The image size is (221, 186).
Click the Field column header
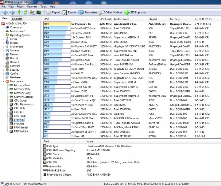(64, 141)
